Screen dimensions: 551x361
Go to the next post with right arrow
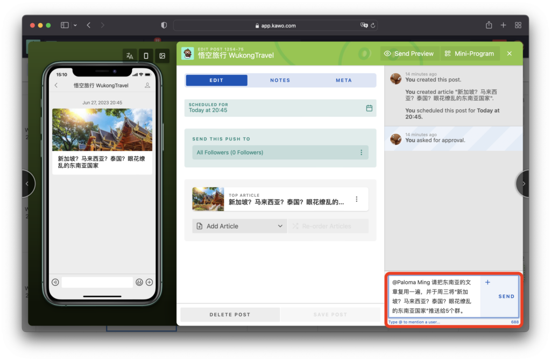(523, 183)
